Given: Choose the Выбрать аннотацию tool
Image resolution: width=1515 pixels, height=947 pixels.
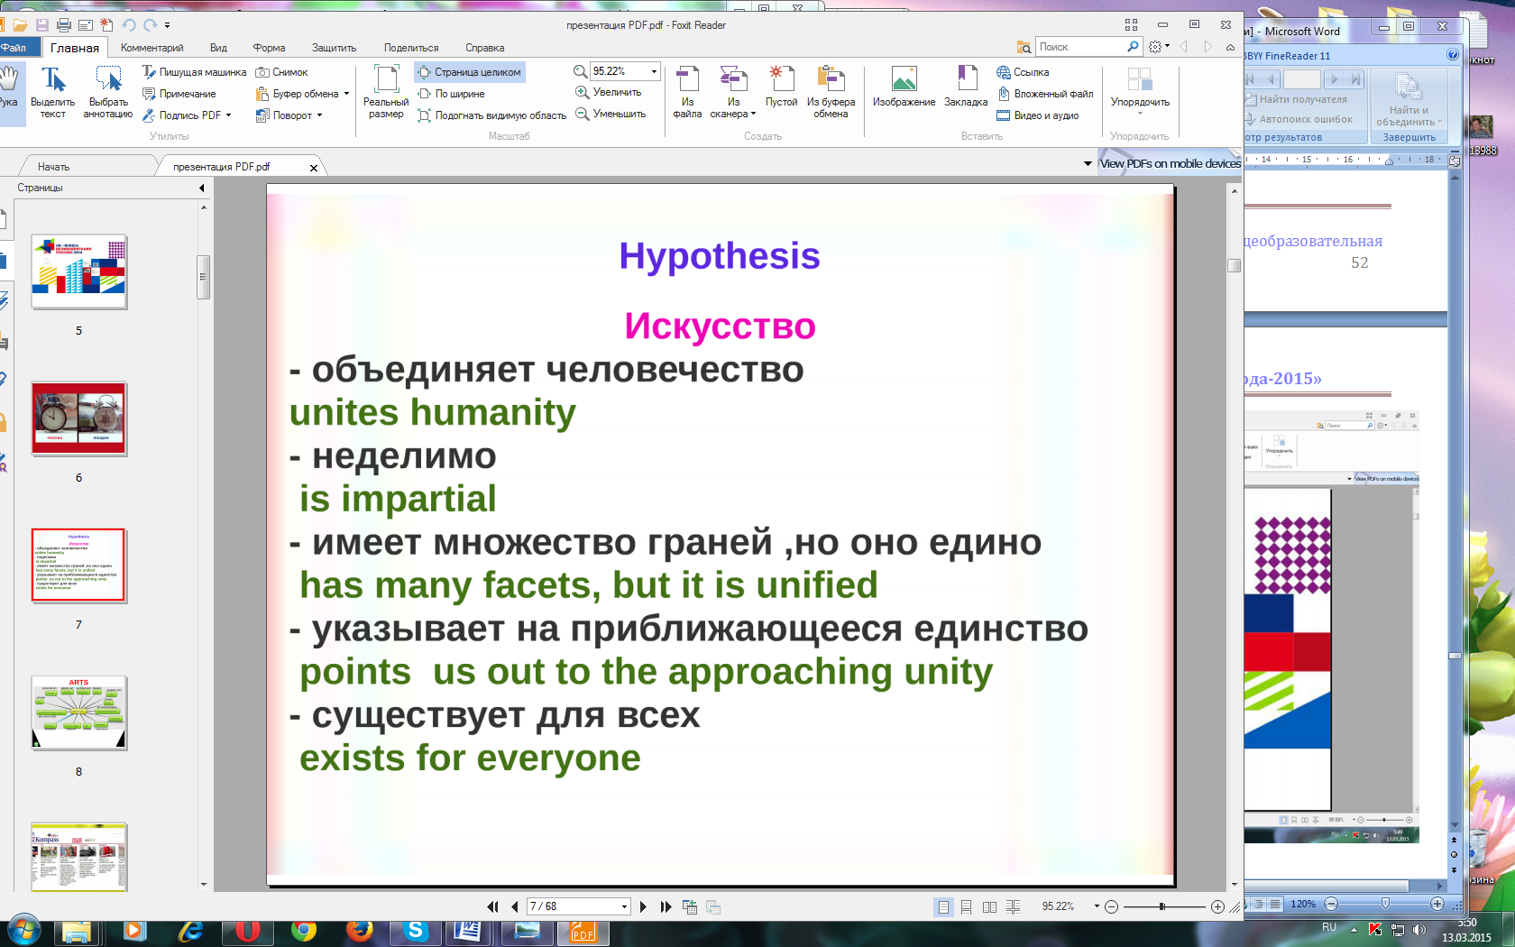Looking at the screenshot, I should tap(108, 92).
